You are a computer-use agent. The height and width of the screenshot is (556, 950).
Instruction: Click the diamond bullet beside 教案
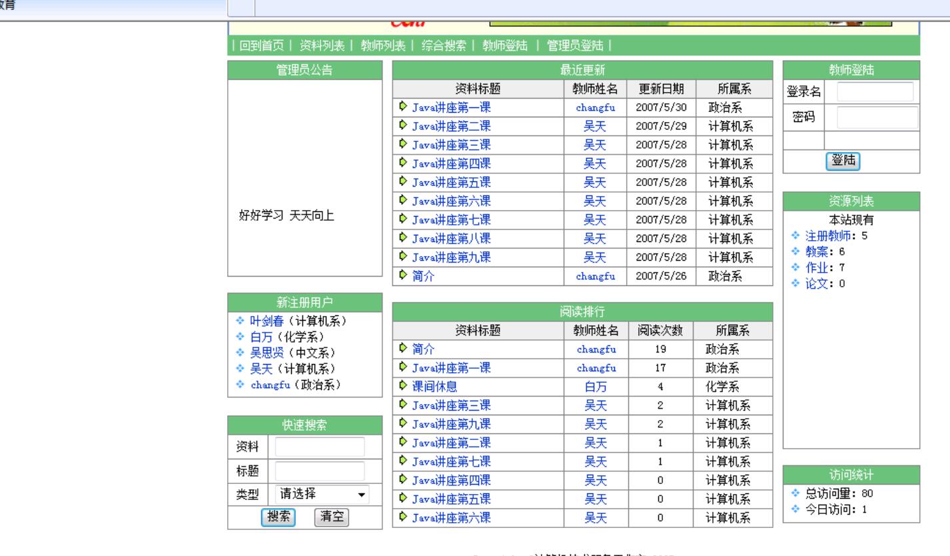pyautogui.click(x=795, y=251)
